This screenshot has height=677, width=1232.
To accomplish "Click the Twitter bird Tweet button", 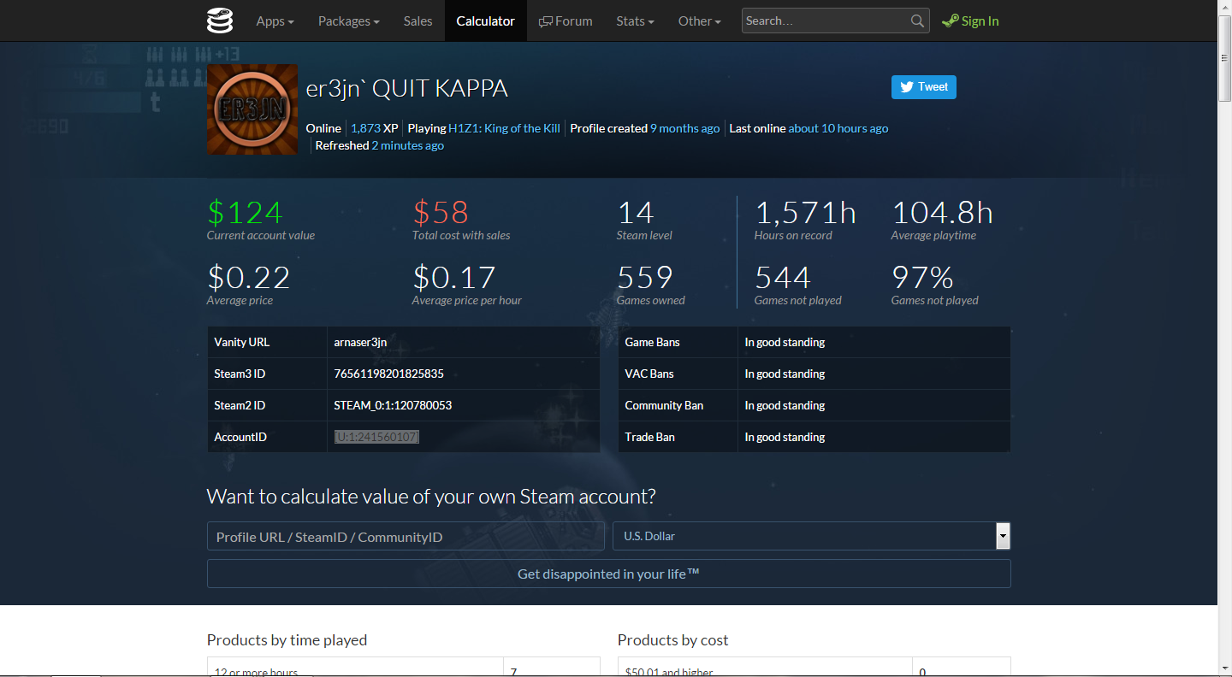I will [924, 87].
